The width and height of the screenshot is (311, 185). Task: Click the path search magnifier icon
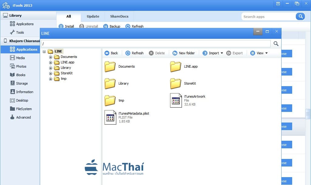click(x=276, y=44)
